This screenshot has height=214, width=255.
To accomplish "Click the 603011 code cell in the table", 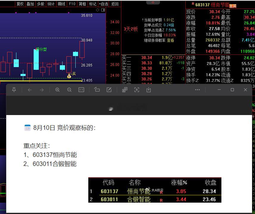I will tap(109, 199).
